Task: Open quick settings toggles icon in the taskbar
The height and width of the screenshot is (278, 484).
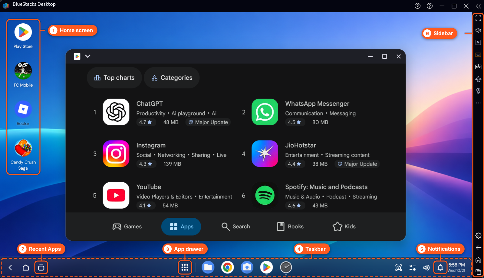Action: click(x=413, y=268)
